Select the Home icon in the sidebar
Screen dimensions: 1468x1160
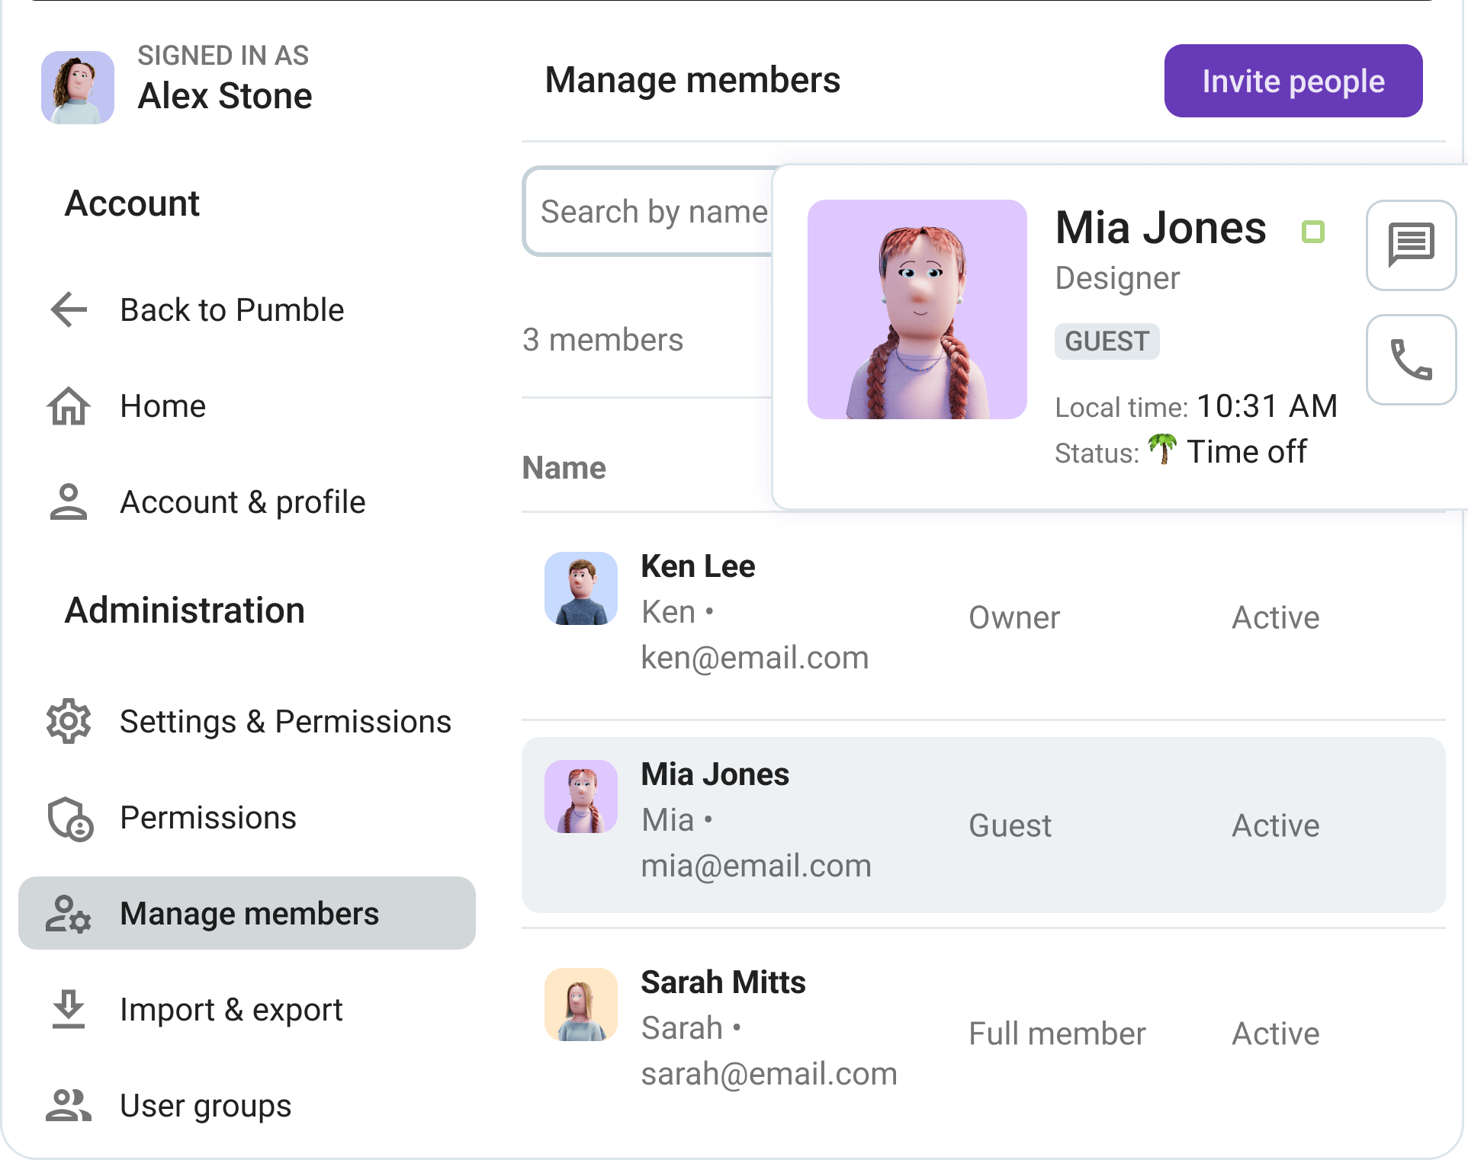(x=69, y=405)
